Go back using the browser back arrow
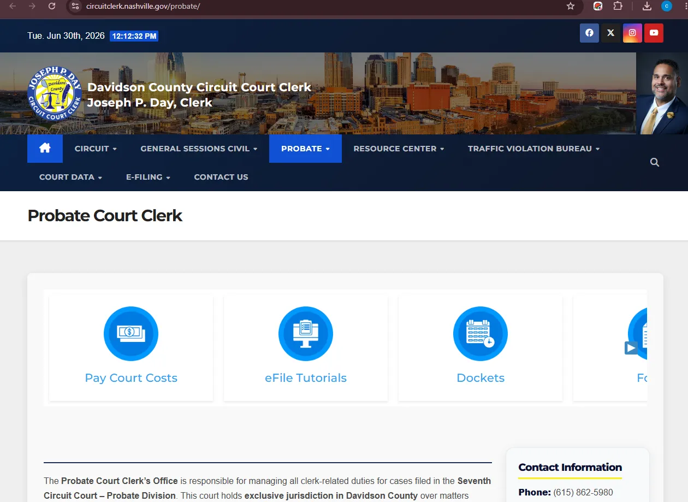This screenshot has height=502, width=688. tap(13, 6)
